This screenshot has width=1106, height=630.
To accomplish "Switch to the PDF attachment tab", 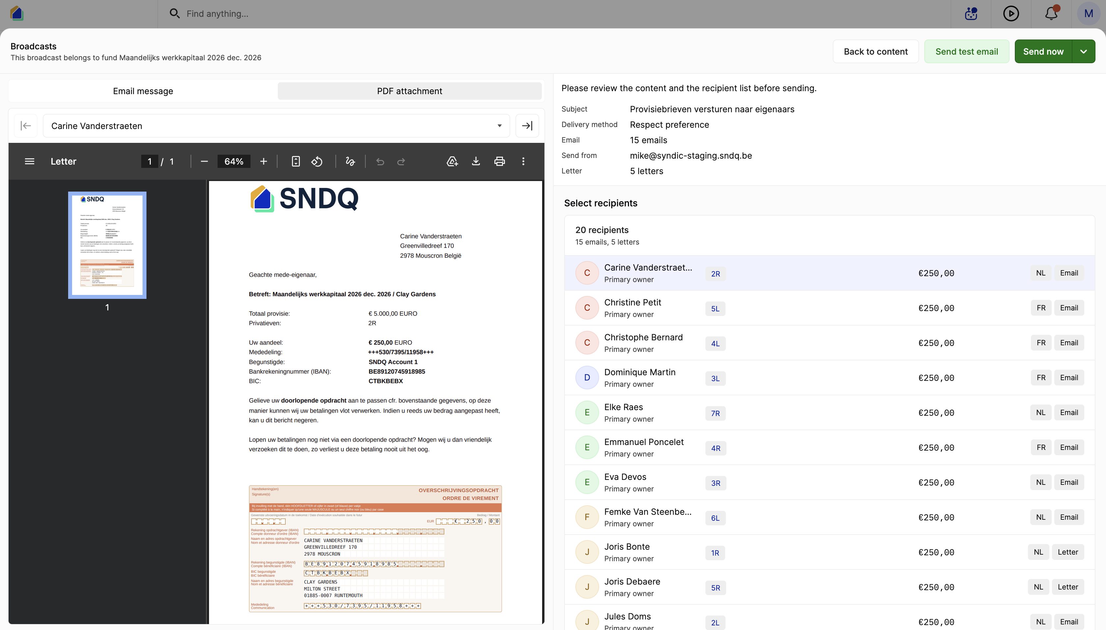I will [x=409, y=91].
